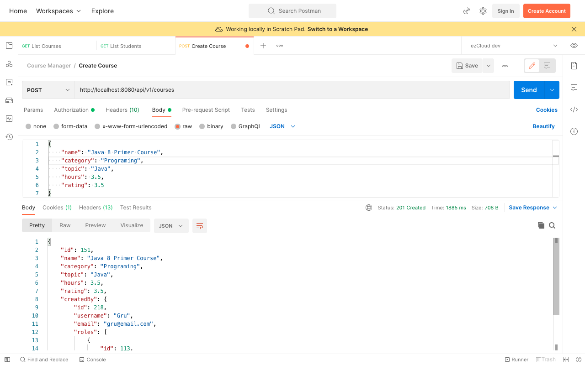Open Settings gear icon

(483, 11)
